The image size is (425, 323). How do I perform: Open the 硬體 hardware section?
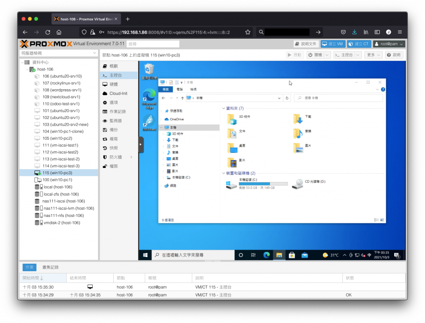click(x=119, y=84)
